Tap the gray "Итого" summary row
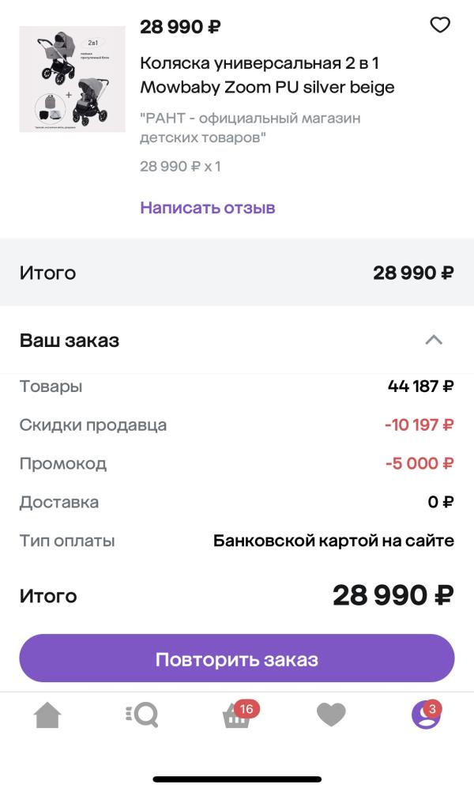Image resolution: width=474 pixels, height=792 pixels. tap(237, 273)
